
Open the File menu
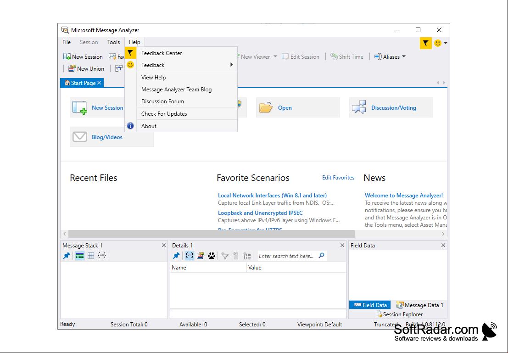[x=67, y=42]
